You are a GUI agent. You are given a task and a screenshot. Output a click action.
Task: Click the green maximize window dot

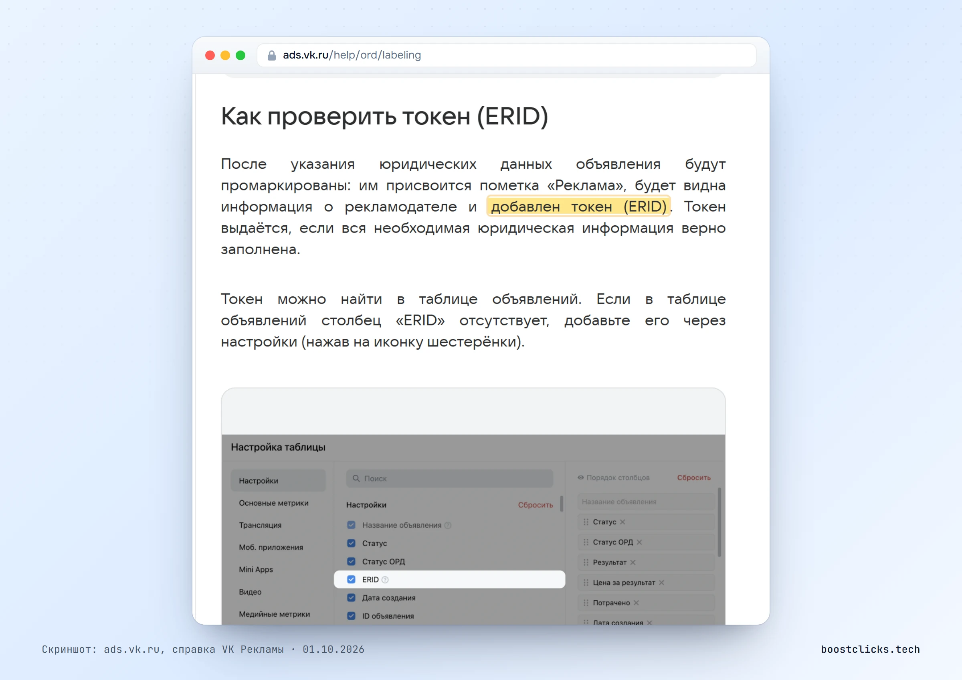pyautogui.click(x=240, y=55)
